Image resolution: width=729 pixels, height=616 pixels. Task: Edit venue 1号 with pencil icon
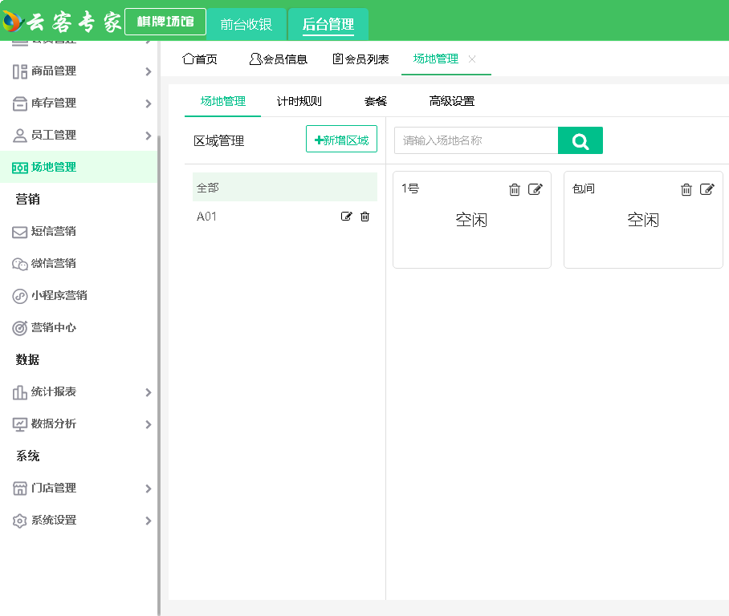536,189
